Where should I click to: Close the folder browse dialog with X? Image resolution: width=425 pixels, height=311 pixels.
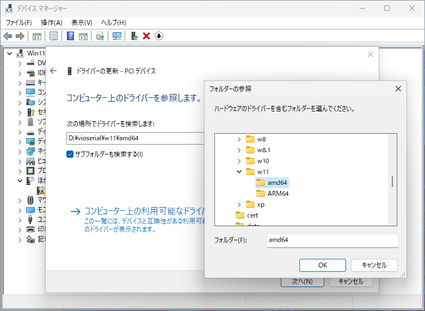coord(398,89)
